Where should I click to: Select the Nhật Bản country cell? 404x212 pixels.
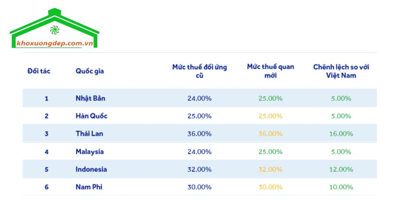click(90, 98)
